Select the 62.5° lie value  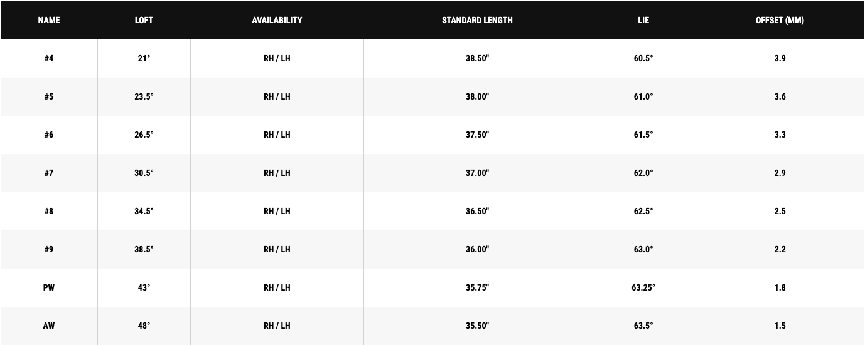tap(643, 211)
